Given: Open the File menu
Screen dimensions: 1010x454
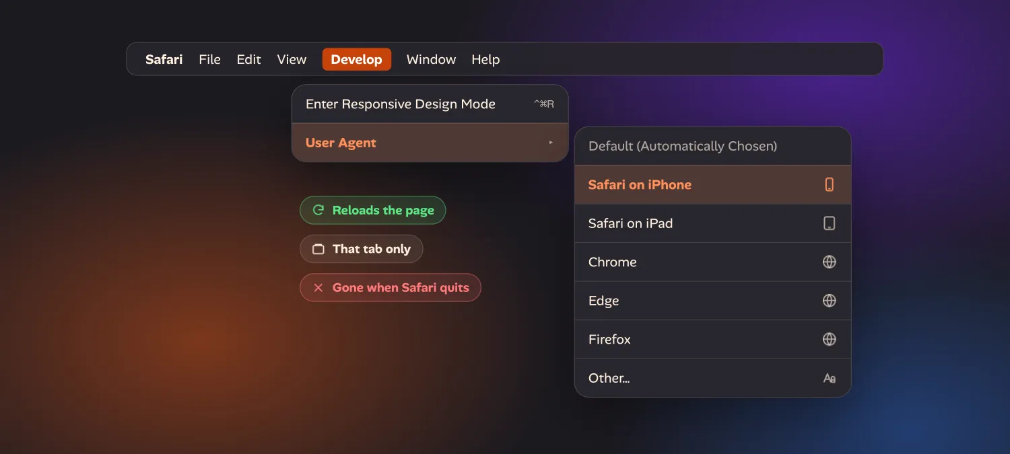Looking at the screenshot, I should click(x=209, y=59).
